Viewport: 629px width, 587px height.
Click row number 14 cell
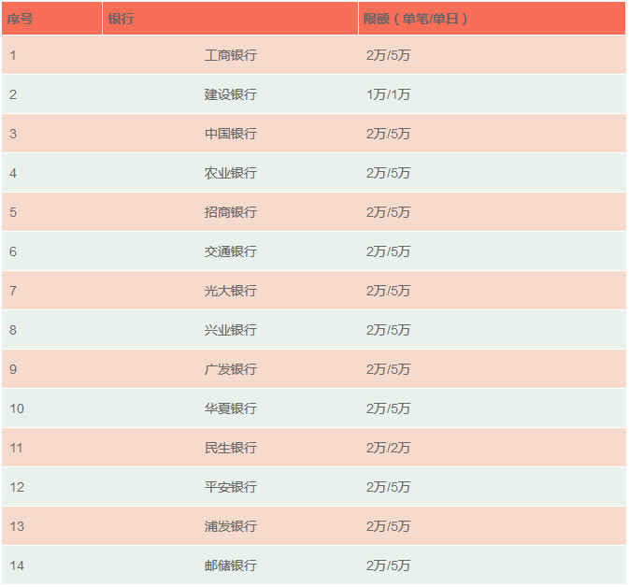(17, 566)
